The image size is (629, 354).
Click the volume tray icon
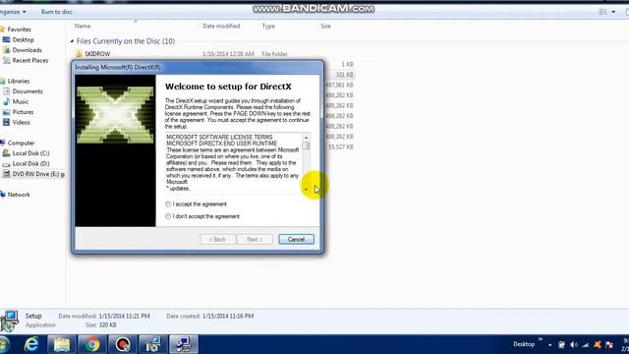point(574,345)
